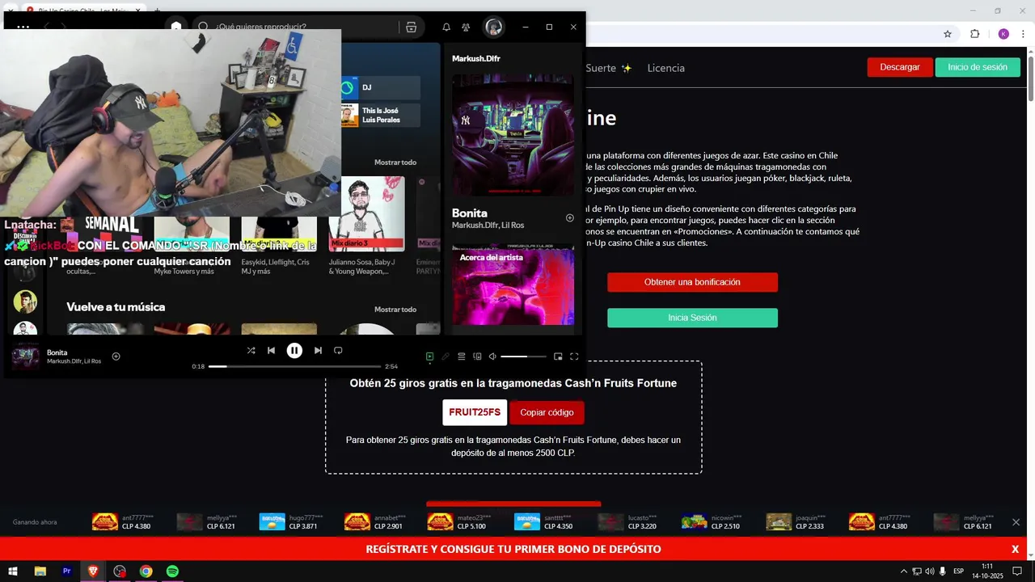The width and height of the screenshot is (1035, 582).
Task: Toggle the Now Playing view icon
Action: 429,356
